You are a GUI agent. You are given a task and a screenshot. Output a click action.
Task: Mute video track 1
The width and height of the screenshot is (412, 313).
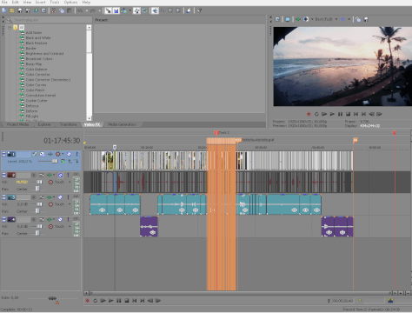click(x=69, y=154)
